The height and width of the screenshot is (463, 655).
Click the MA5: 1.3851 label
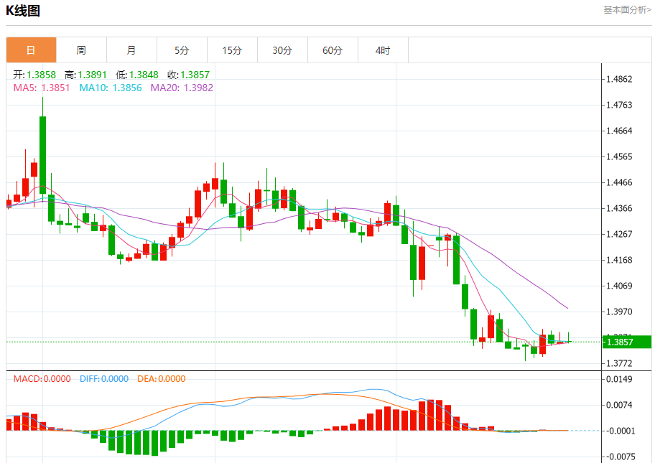42,88
